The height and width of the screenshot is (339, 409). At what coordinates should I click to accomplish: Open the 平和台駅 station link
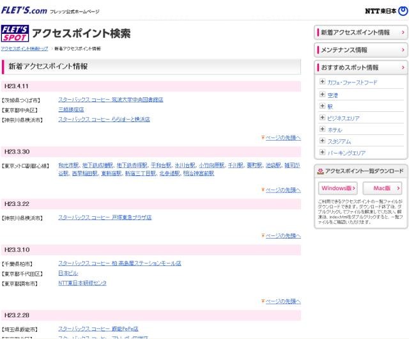[161, 165]
